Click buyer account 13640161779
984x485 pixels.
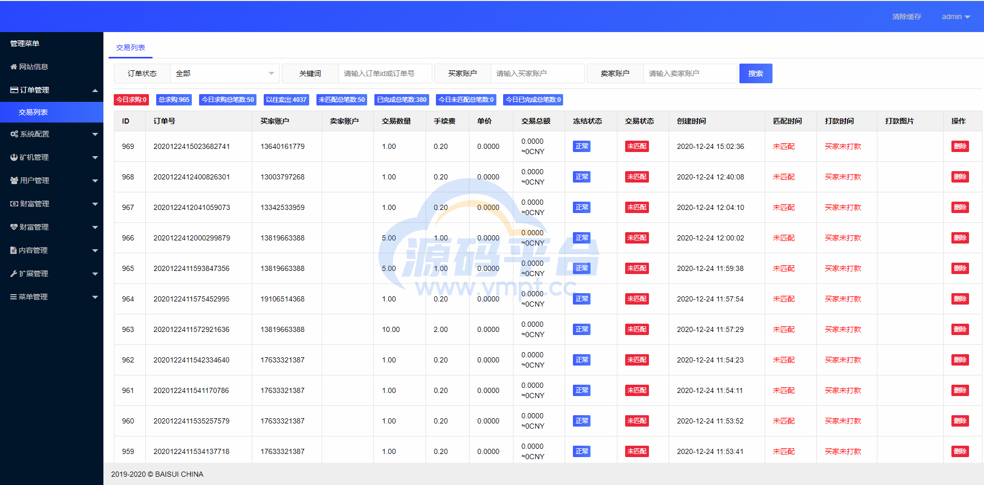point(282,146)
